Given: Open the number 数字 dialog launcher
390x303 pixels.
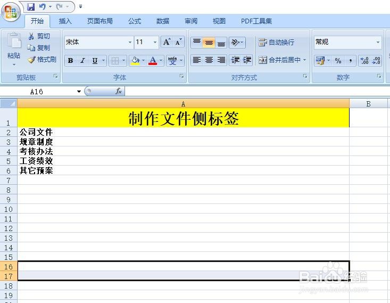Looking at the screenshot, I should [379, 76].
